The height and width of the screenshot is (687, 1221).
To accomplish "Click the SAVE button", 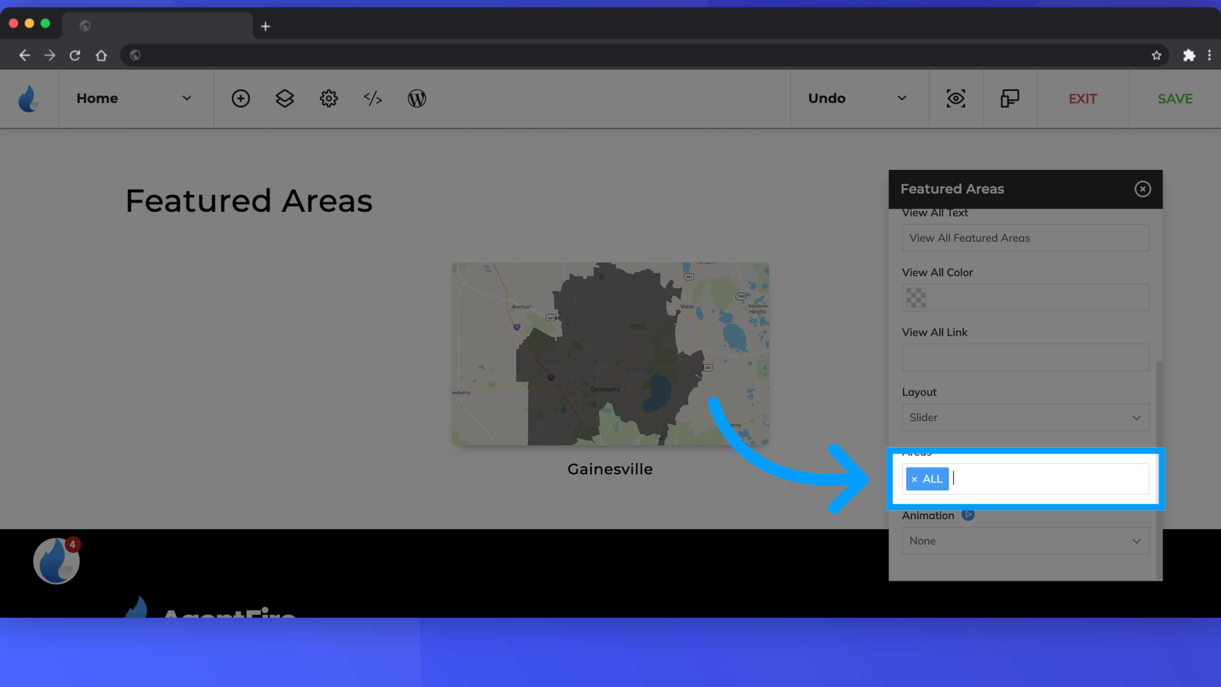I will (x=1175, y=98).
